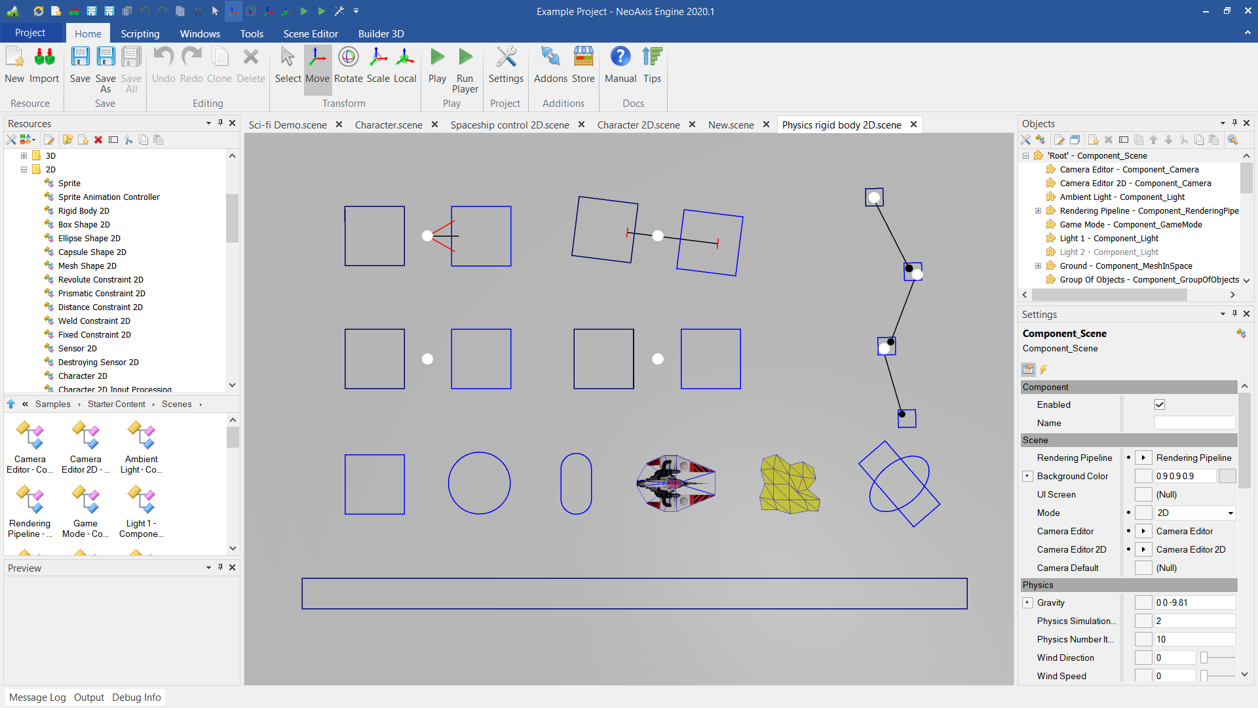Image resolution: width=1258 pixels, height=708 pixels.
Task: Click the Undo editing button
Action: coord(164,65)
